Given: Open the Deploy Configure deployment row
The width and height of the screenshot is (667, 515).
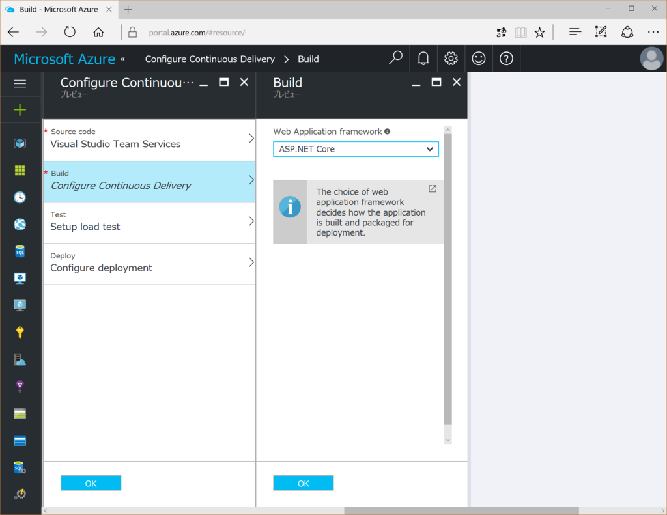Looking at the screenshot, I should (149, 264).
